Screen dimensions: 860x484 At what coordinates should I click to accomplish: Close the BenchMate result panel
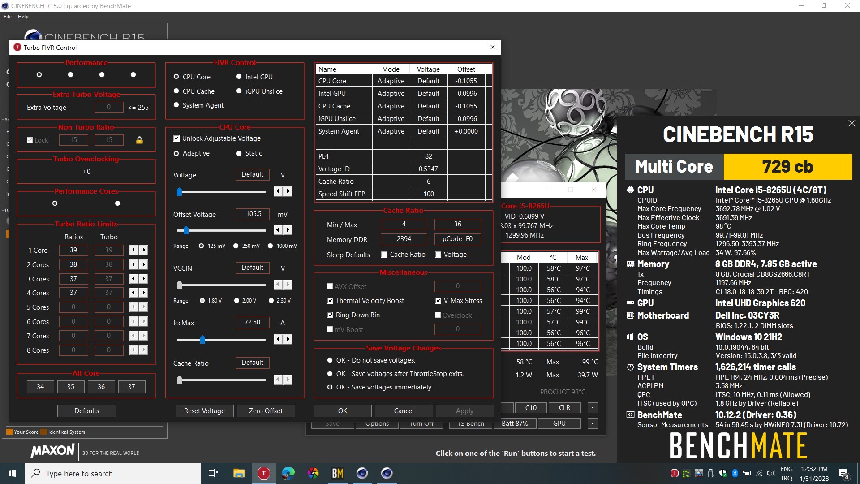point(851,123)
